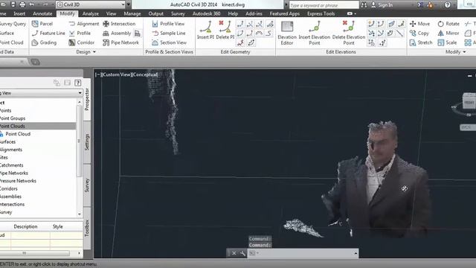Click the Conceptual visual style label
The image size is (476, 268).
(x=145, y=74)
